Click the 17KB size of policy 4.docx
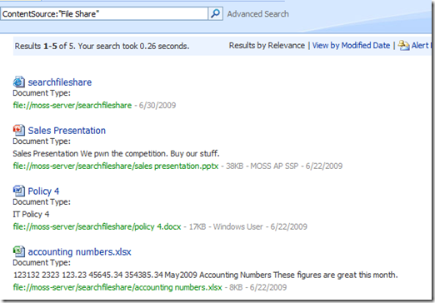The width and height of the screenshot is (435, 303). (197, 226)
